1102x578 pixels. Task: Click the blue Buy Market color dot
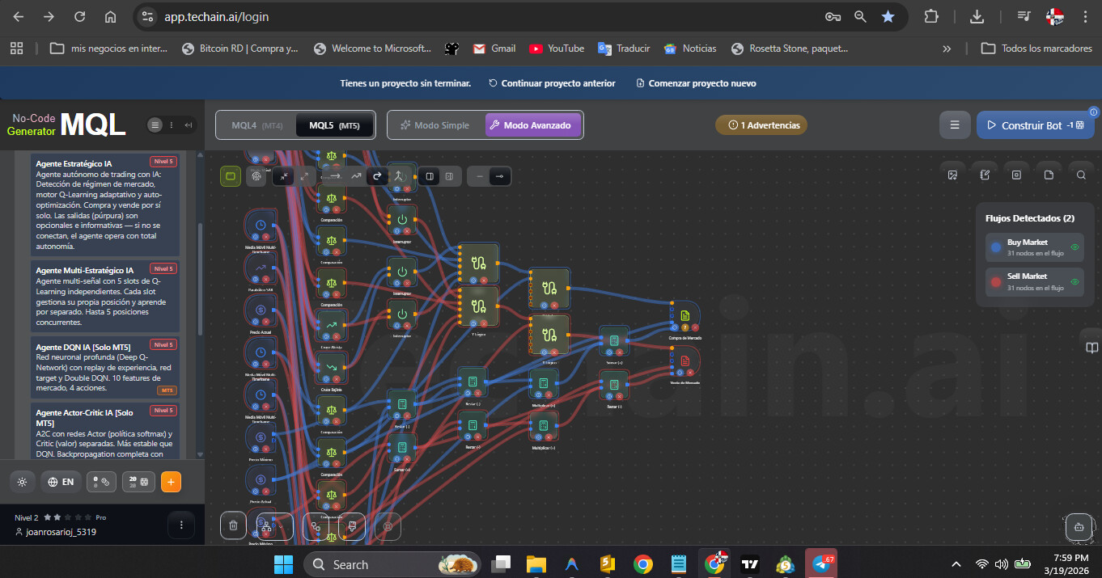point(996,247)
